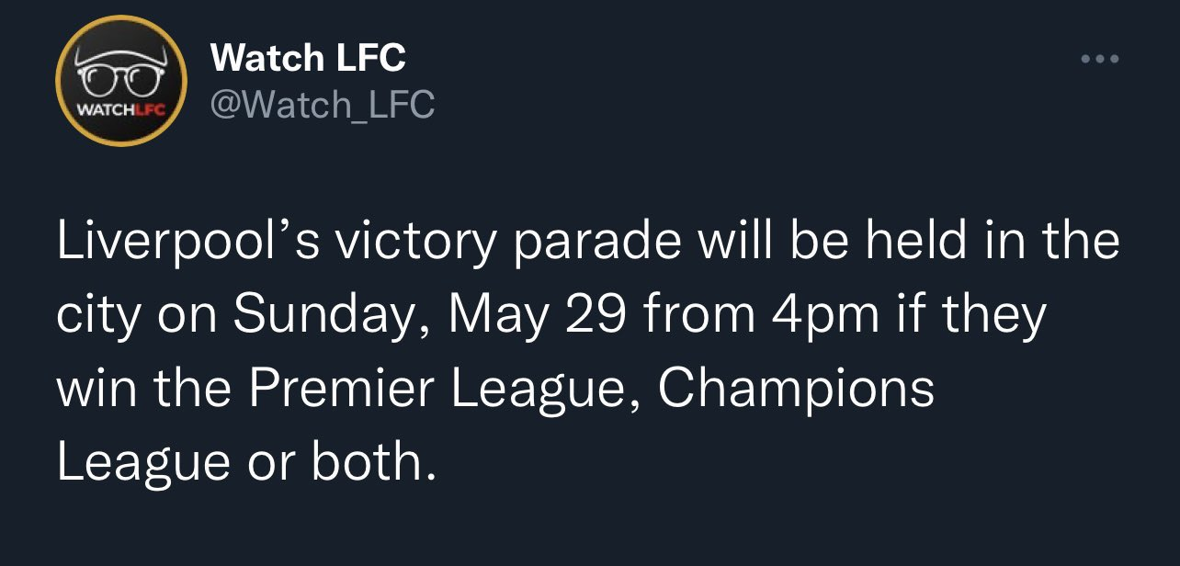Click the word "Premier" in the tweet
Viewport: 1180px width, 566px height.
338,389
